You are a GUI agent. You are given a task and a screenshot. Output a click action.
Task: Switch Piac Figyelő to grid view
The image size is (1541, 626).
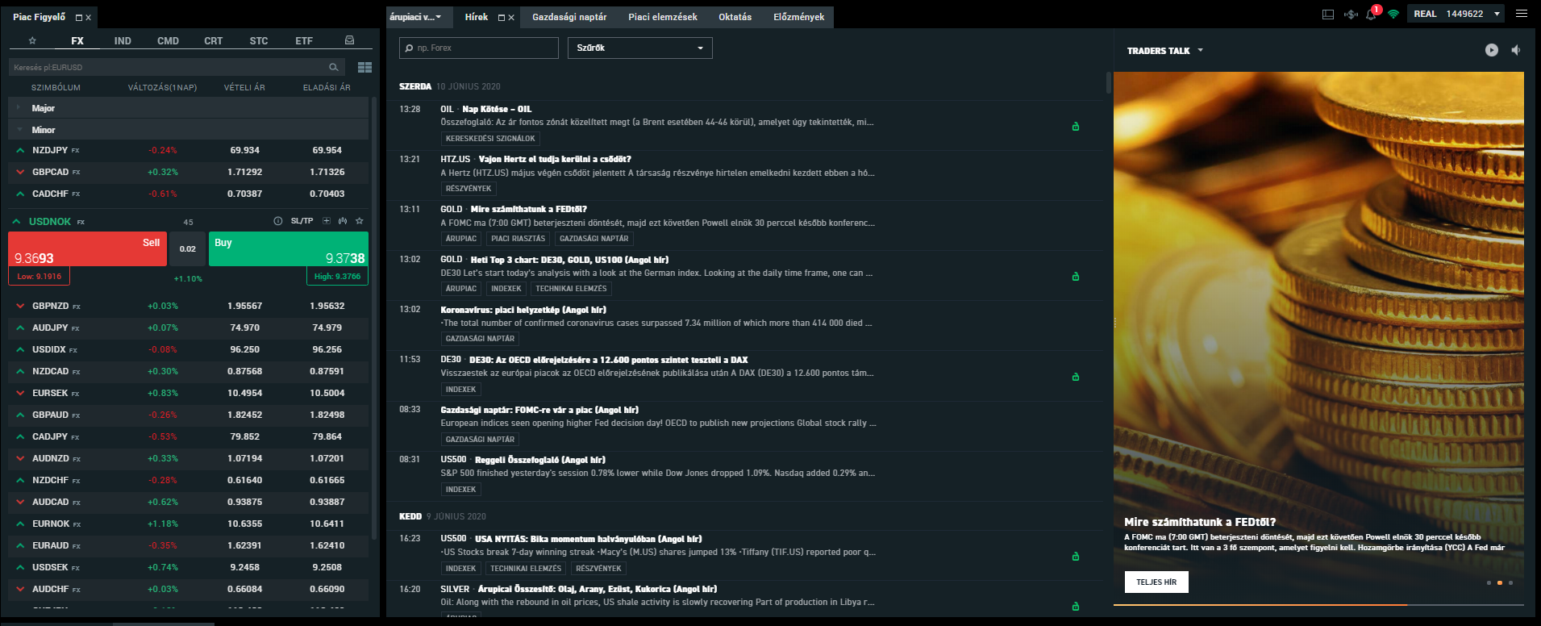pos(364,67)
